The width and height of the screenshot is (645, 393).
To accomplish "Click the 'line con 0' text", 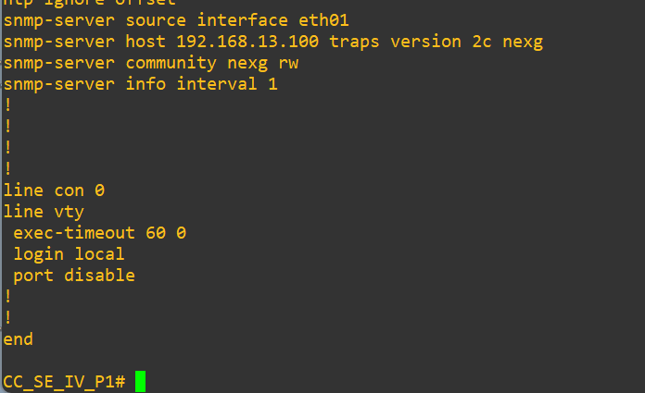I will 54,190.
